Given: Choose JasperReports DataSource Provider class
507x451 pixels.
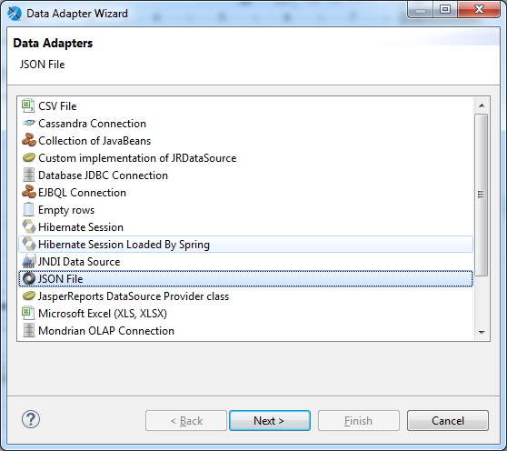Looking at the screenshot, I should 134,296.
